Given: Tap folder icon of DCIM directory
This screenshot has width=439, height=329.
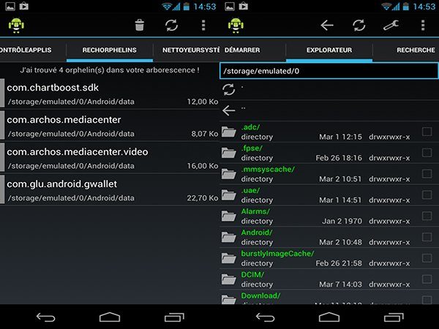Looking at the screenshot, I should (229, 279).
